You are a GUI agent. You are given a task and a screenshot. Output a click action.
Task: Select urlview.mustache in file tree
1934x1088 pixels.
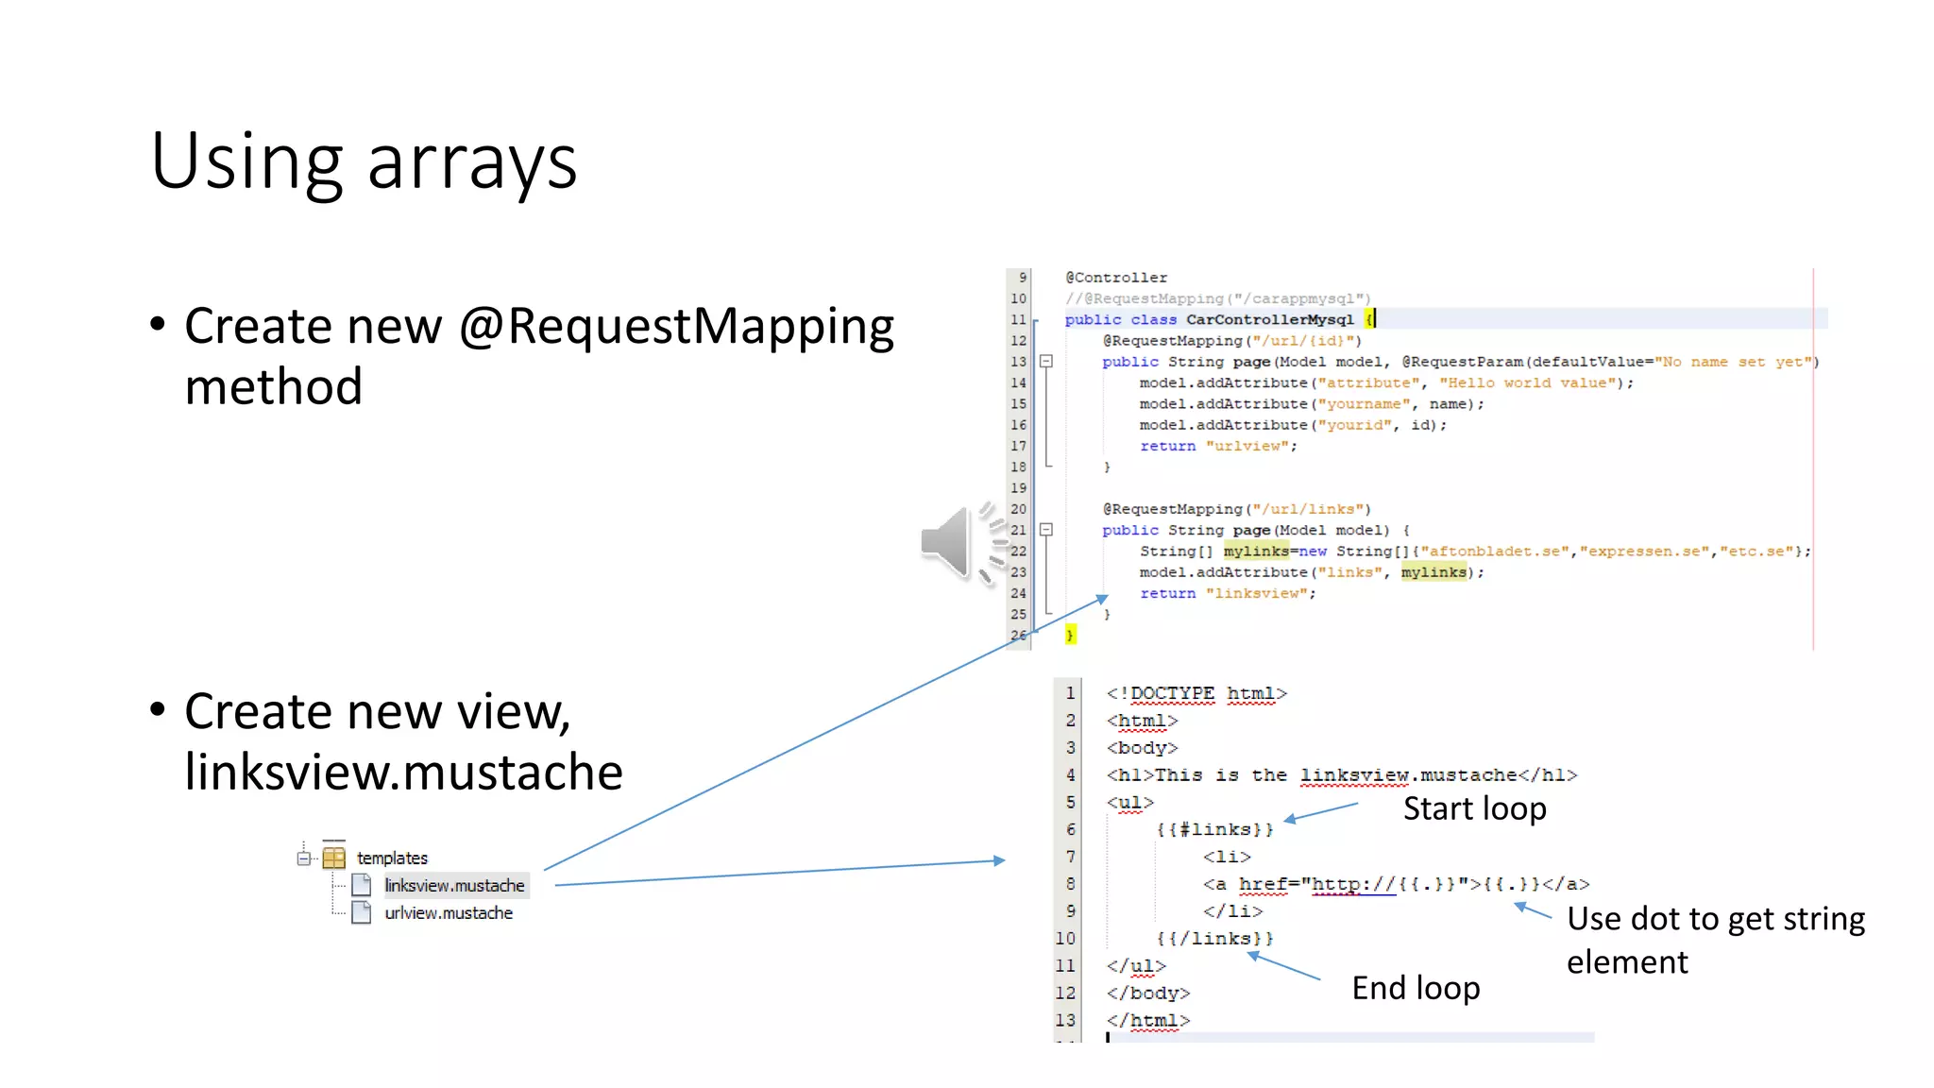pos(449,912)
